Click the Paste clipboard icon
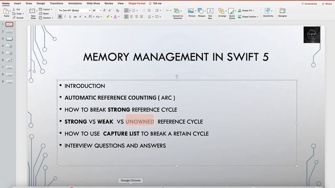Viewport: 335px width, 188px height. click(6, 11)
